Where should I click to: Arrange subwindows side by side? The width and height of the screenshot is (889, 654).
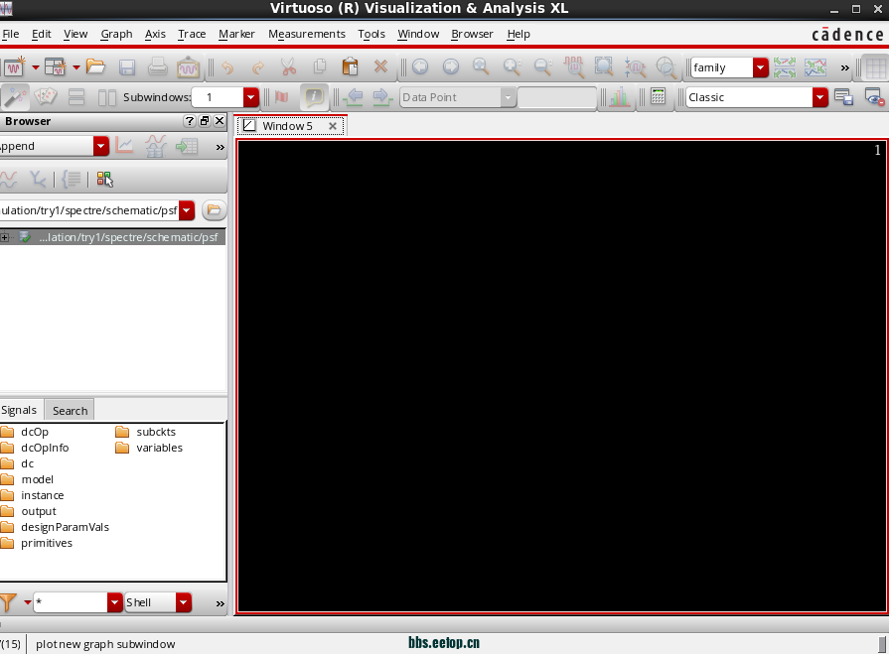(106, 97)
